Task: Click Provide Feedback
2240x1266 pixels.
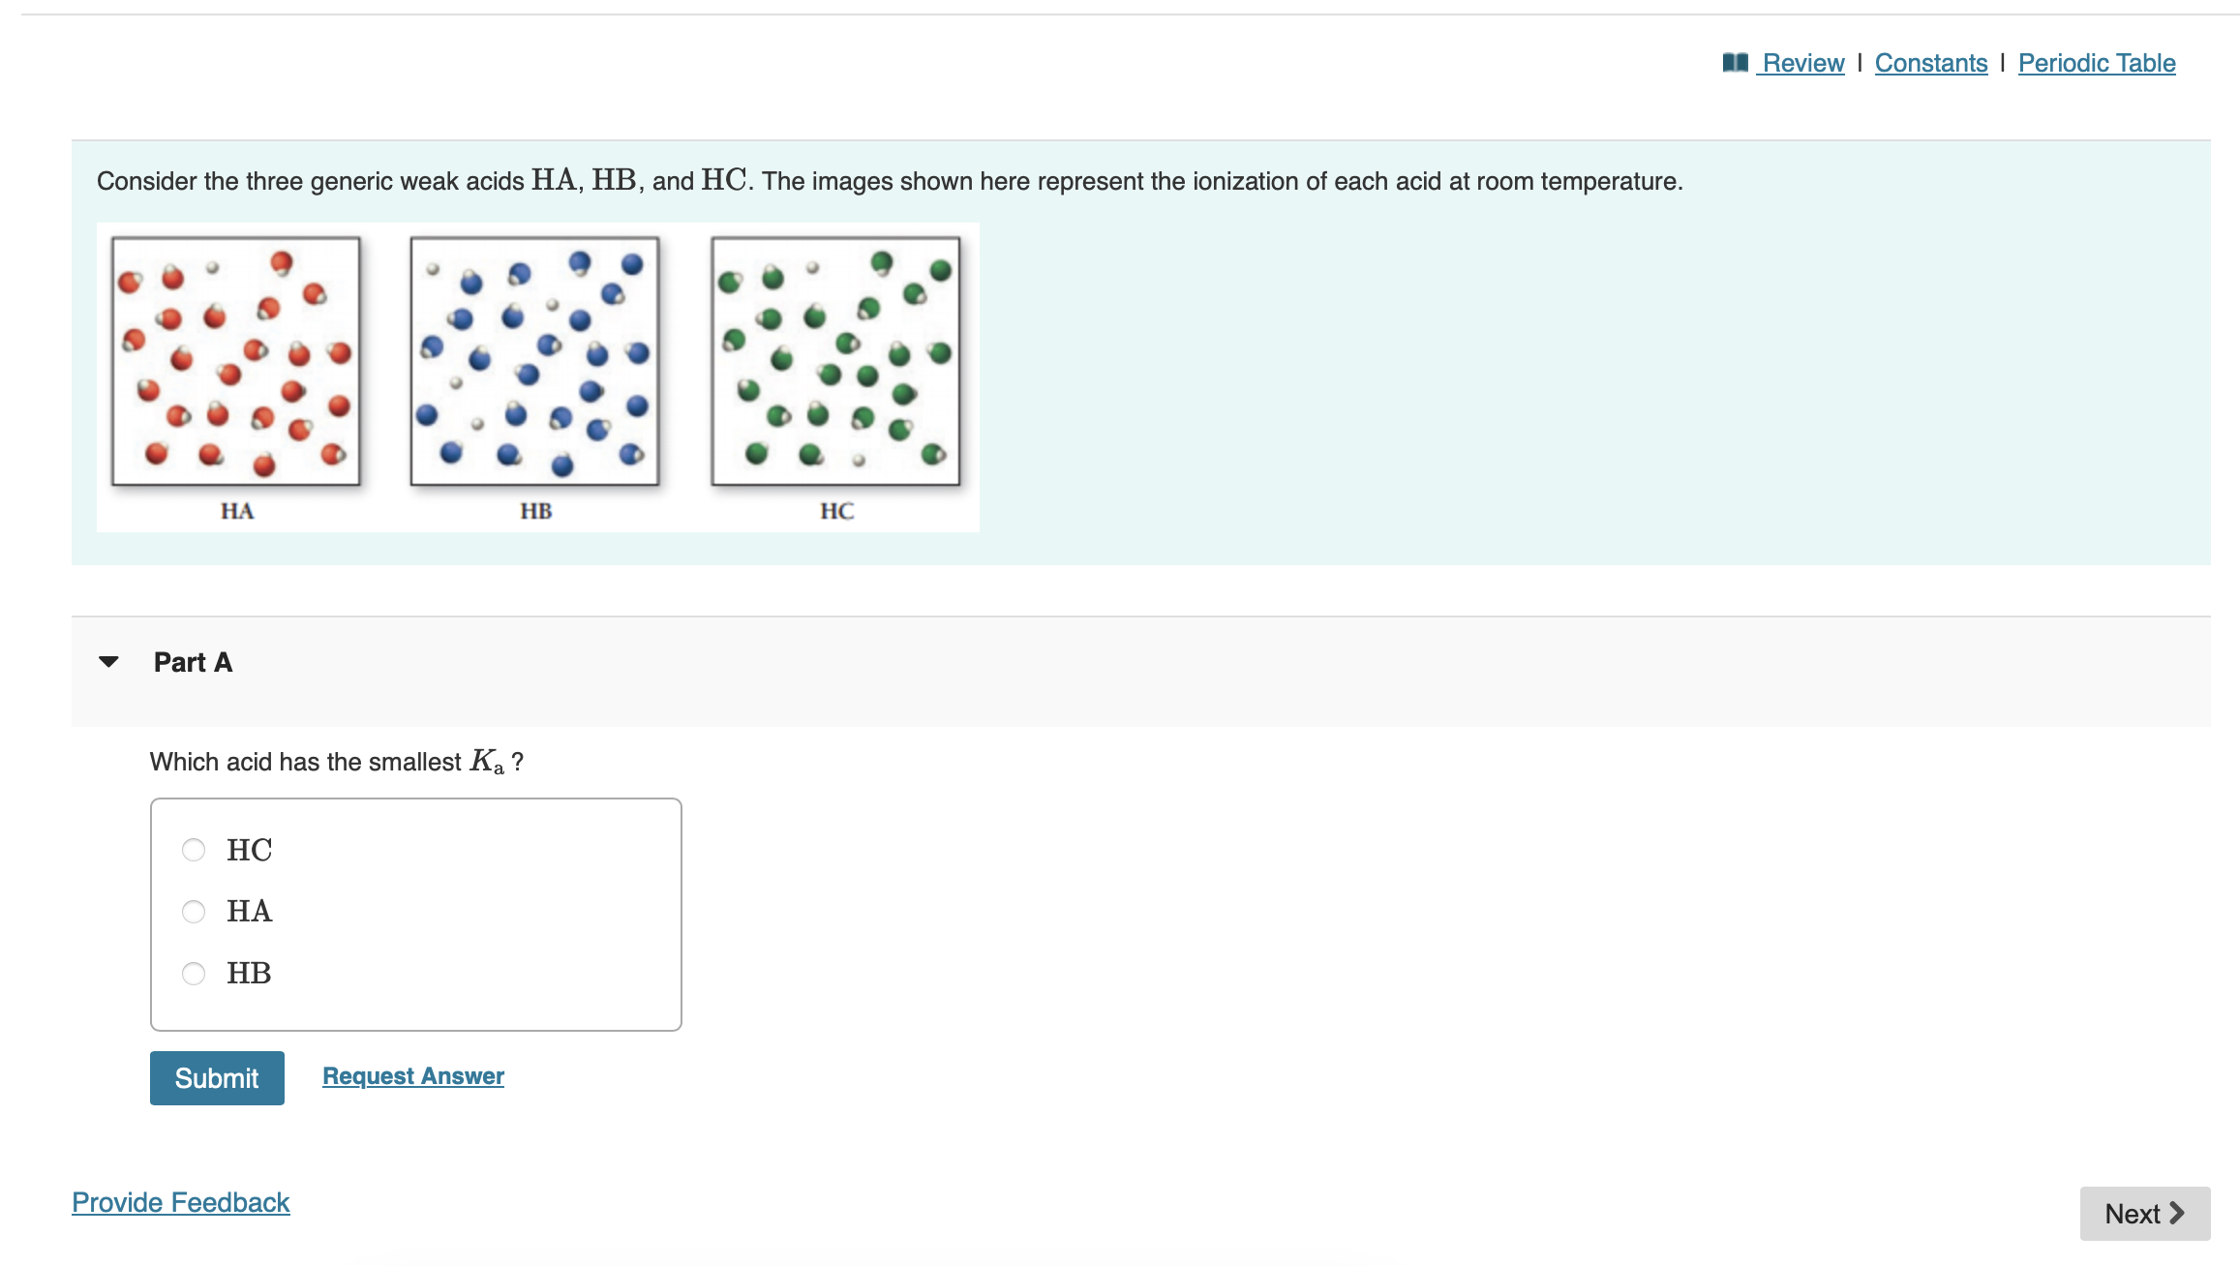Action: (x=180, y=1202)
